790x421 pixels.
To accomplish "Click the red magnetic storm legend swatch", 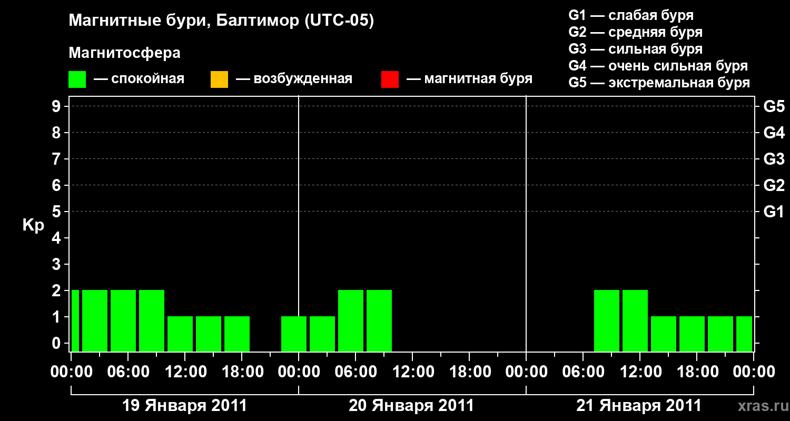I will (390, 79).
